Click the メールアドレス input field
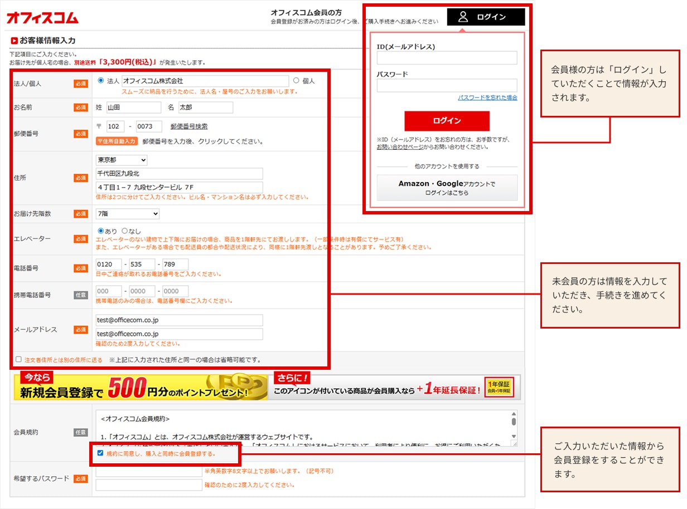 (x=178, y=320)
